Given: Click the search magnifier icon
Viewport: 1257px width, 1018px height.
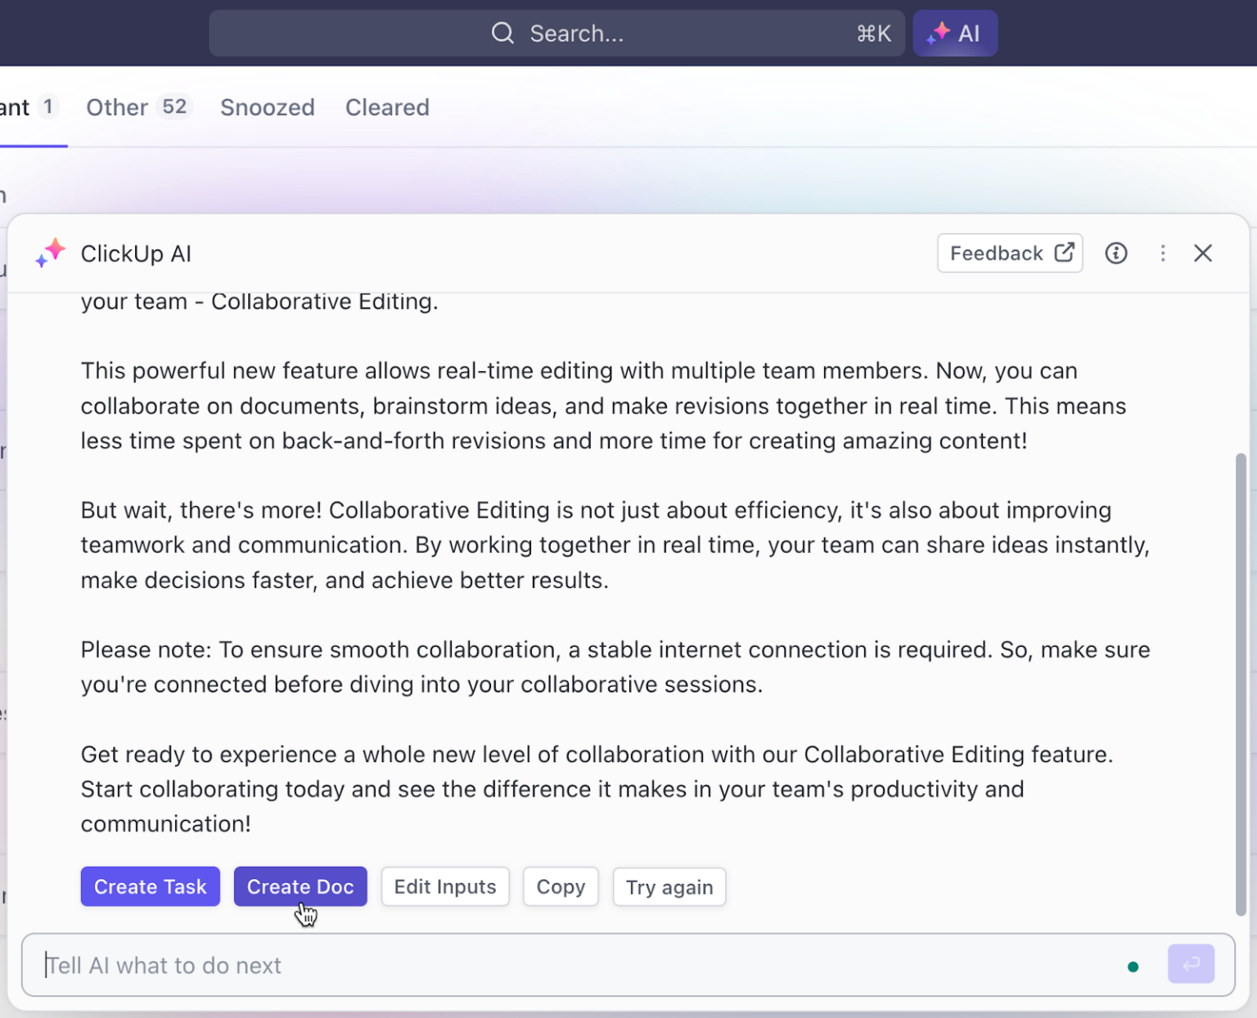Looking at the screenshot, I should 502,34.
